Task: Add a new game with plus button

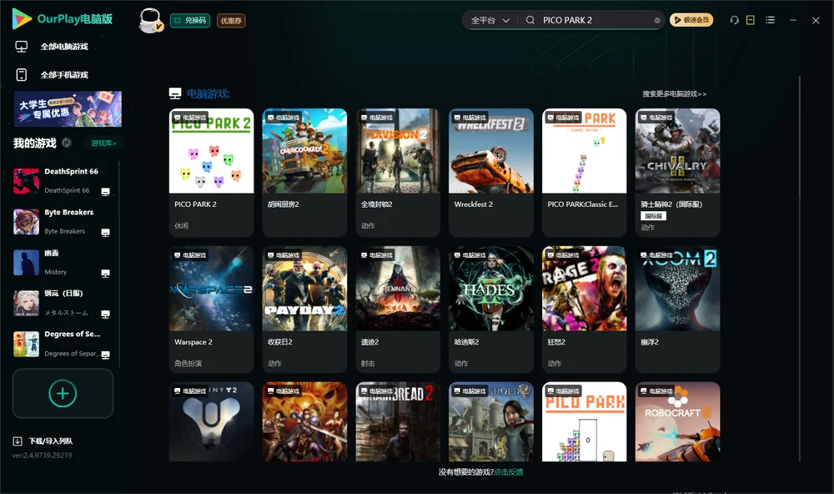Action: click(63, 393)
